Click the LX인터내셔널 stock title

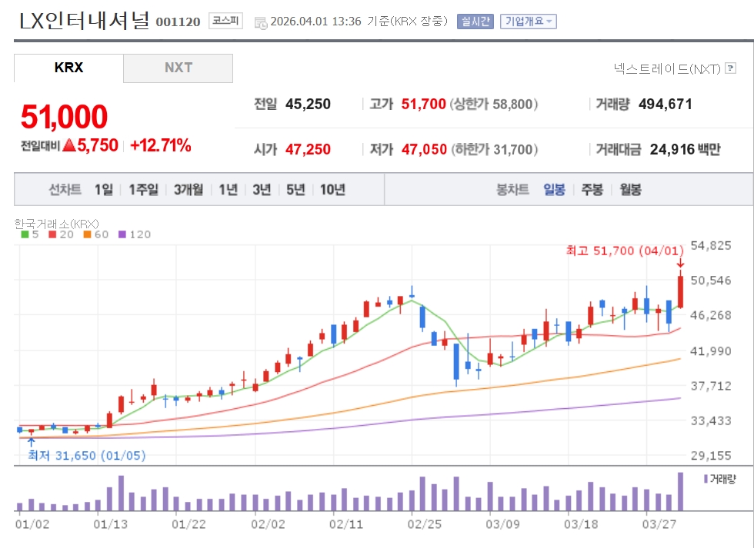(x=85, y=20)
